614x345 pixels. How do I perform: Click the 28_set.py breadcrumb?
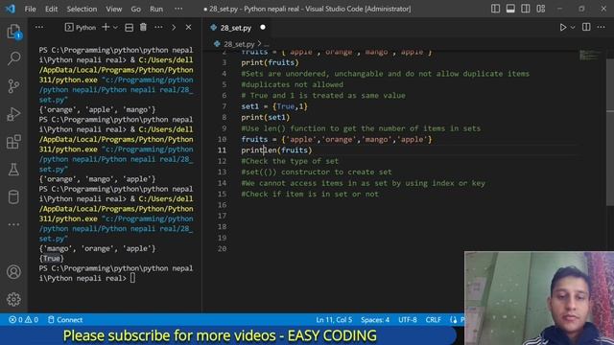[239, 44]
